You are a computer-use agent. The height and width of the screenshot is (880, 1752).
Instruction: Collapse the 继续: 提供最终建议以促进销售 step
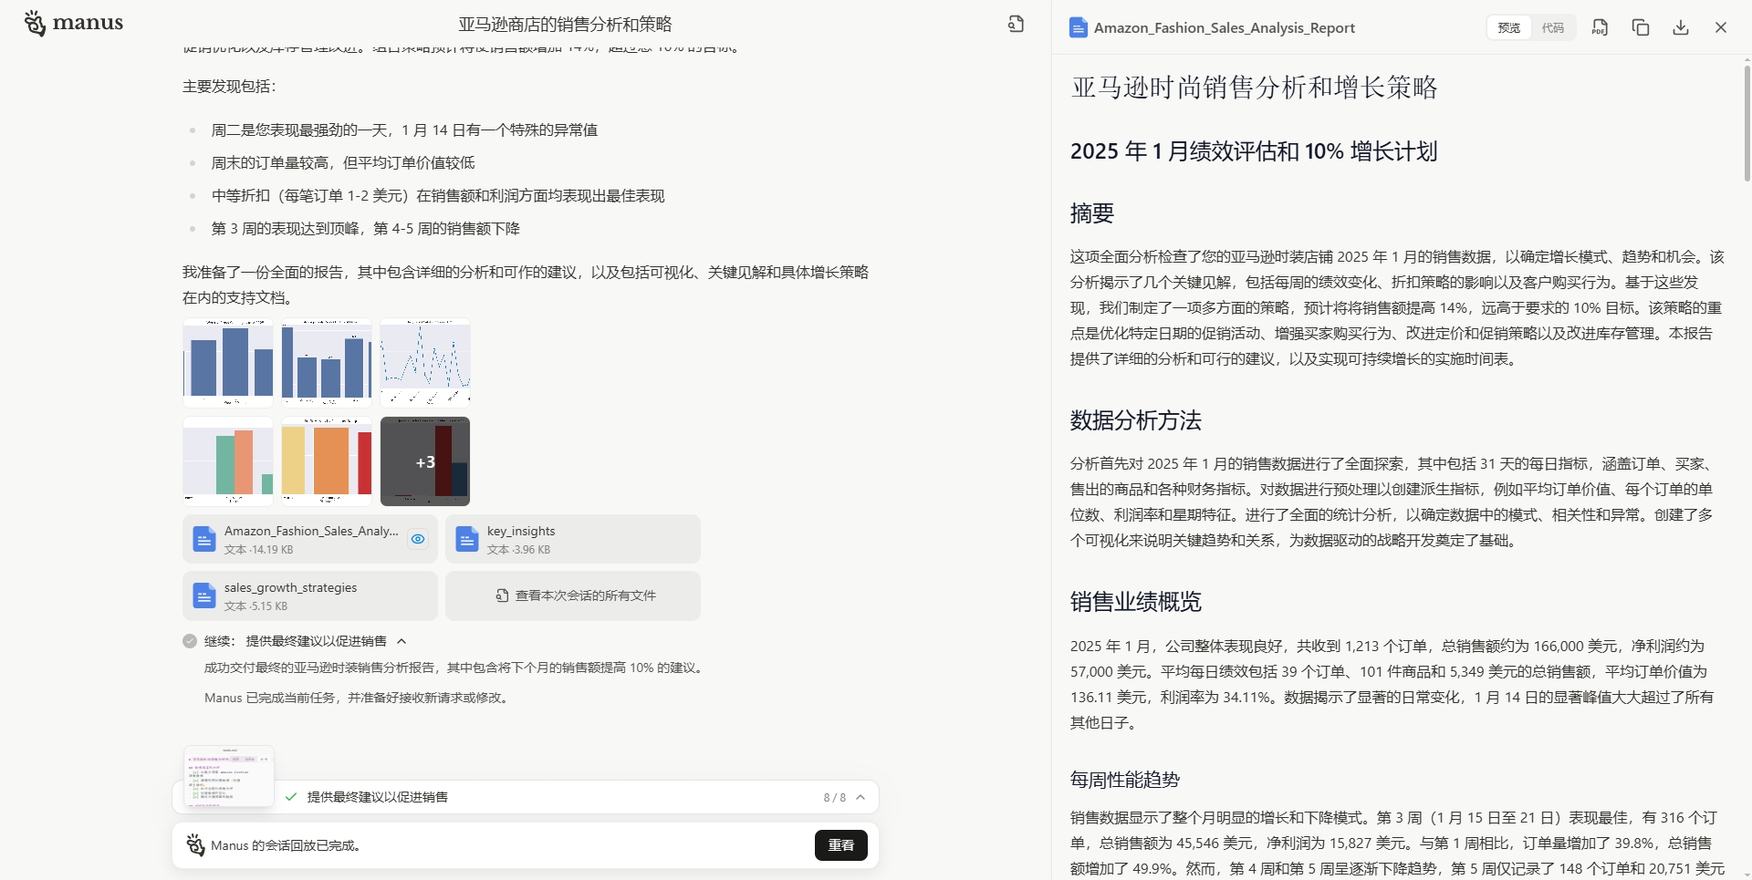point(401,641)
